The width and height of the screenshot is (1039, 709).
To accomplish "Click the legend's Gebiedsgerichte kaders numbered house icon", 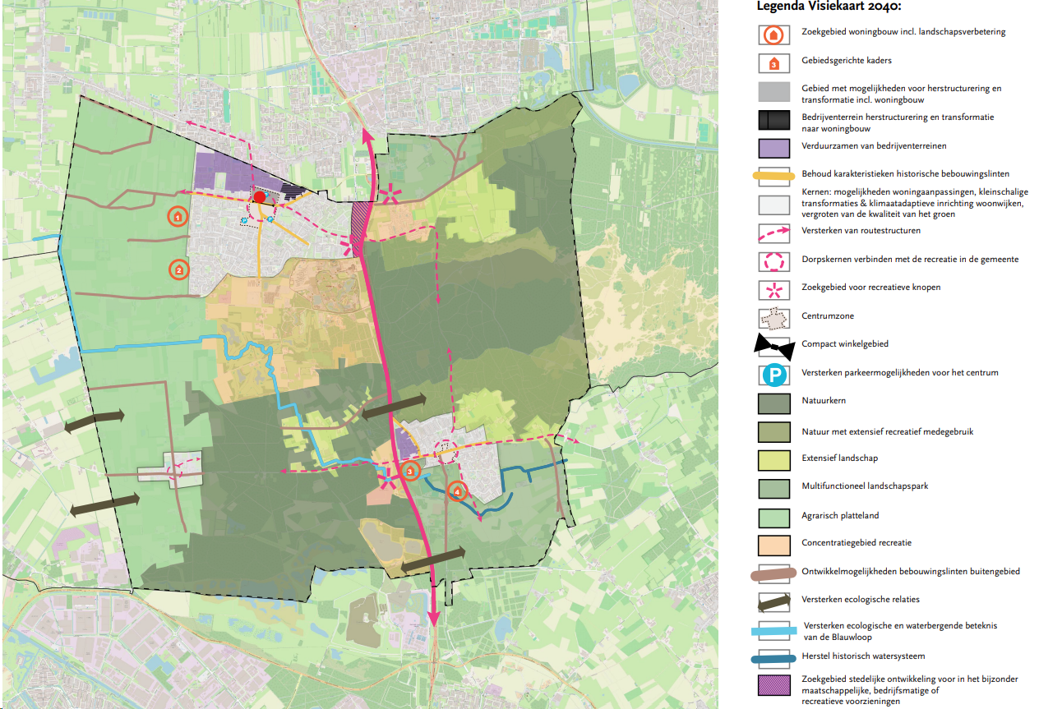I will [773, 62].
